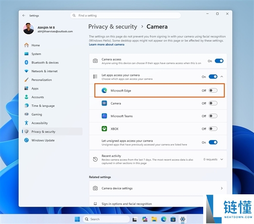The image size is (254, 224).
Task: Enable camera access for Microsoft Edge
Action: coord(213,90)
